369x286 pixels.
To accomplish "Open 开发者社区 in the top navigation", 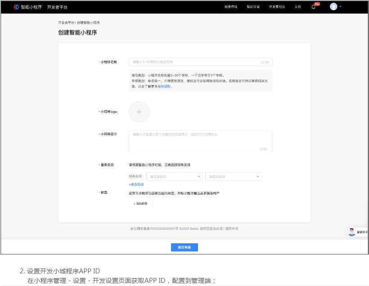I will tap(277, 7).
